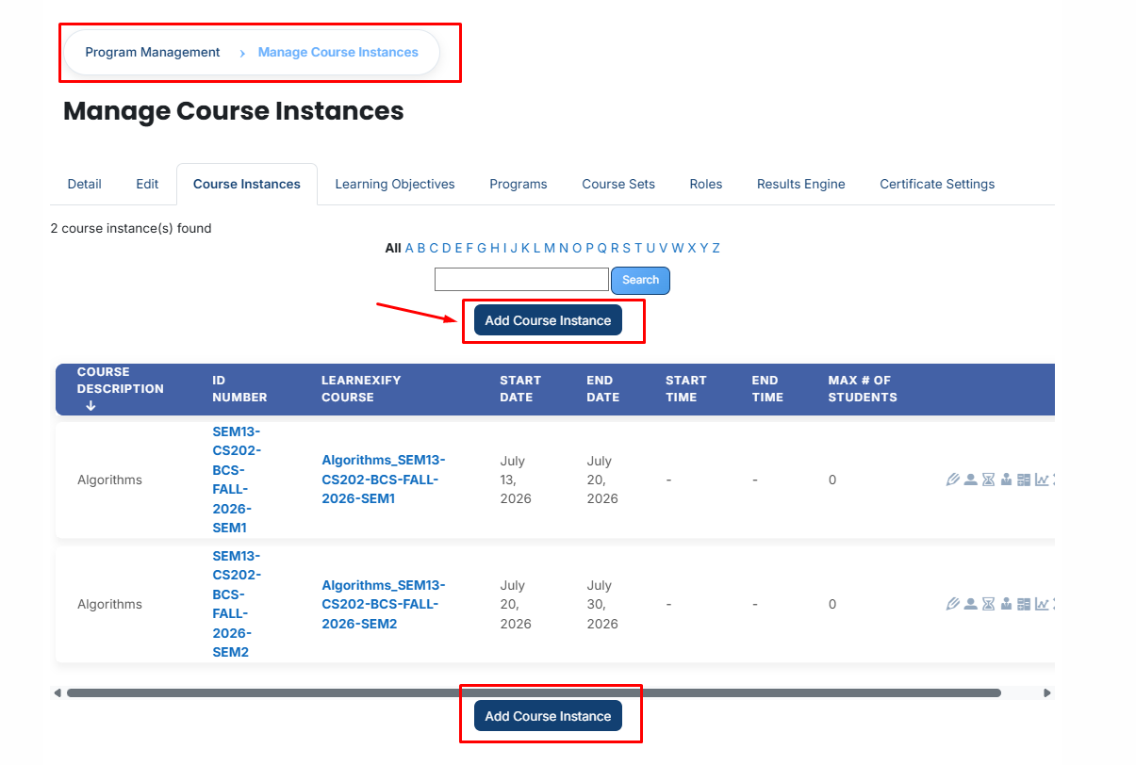Focus the course instance search field
The image size is (1136, 765).
(521, 280)
